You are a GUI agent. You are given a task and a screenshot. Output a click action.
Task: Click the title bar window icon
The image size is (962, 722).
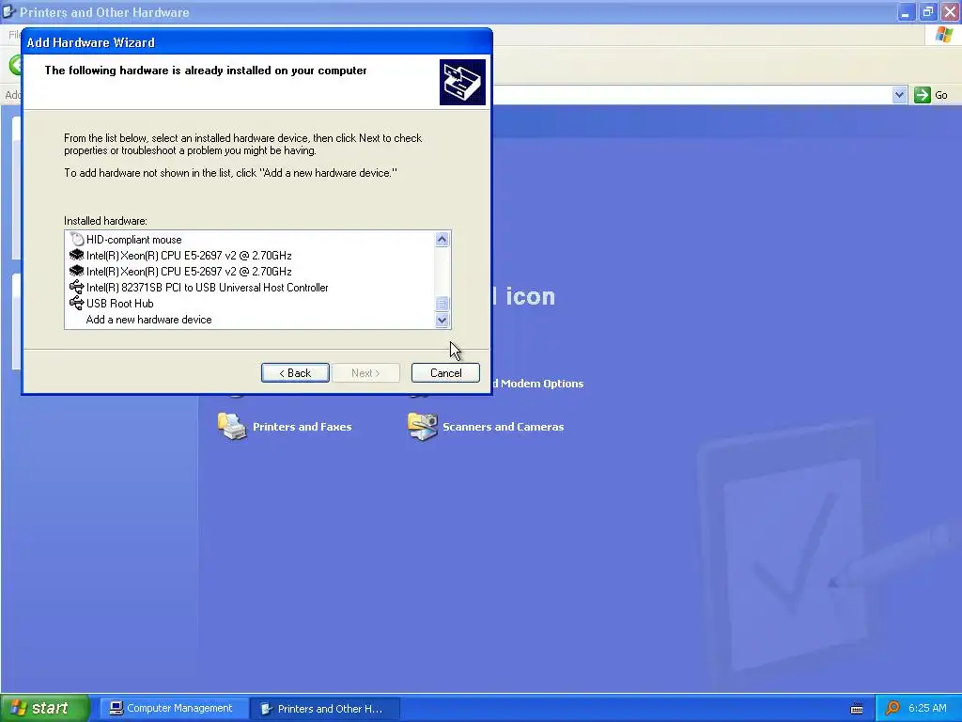click(x=8, y=11)
